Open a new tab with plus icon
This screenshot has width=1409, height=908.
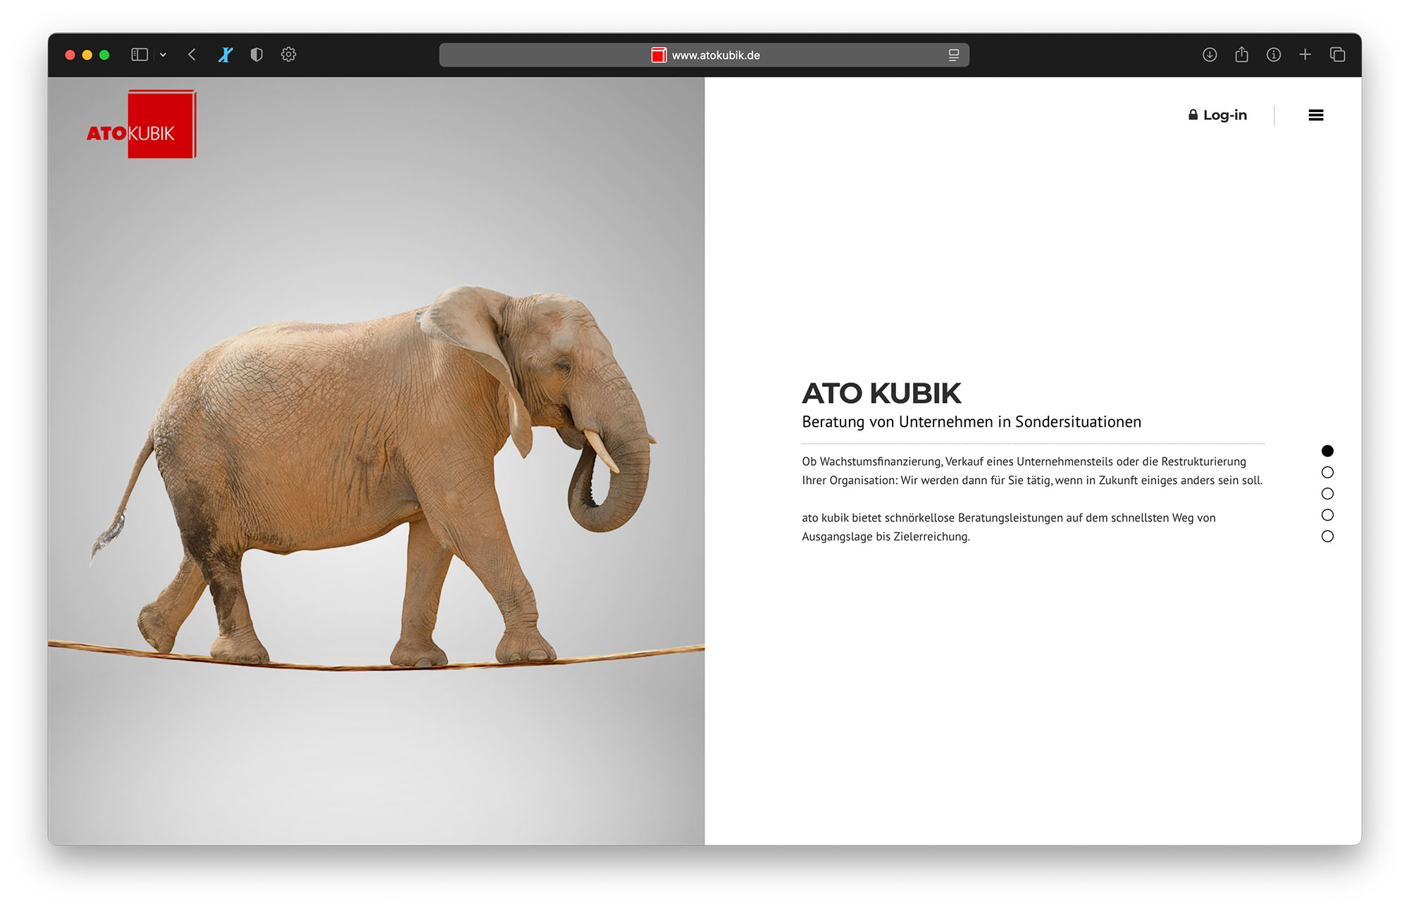coord(1305,55)
